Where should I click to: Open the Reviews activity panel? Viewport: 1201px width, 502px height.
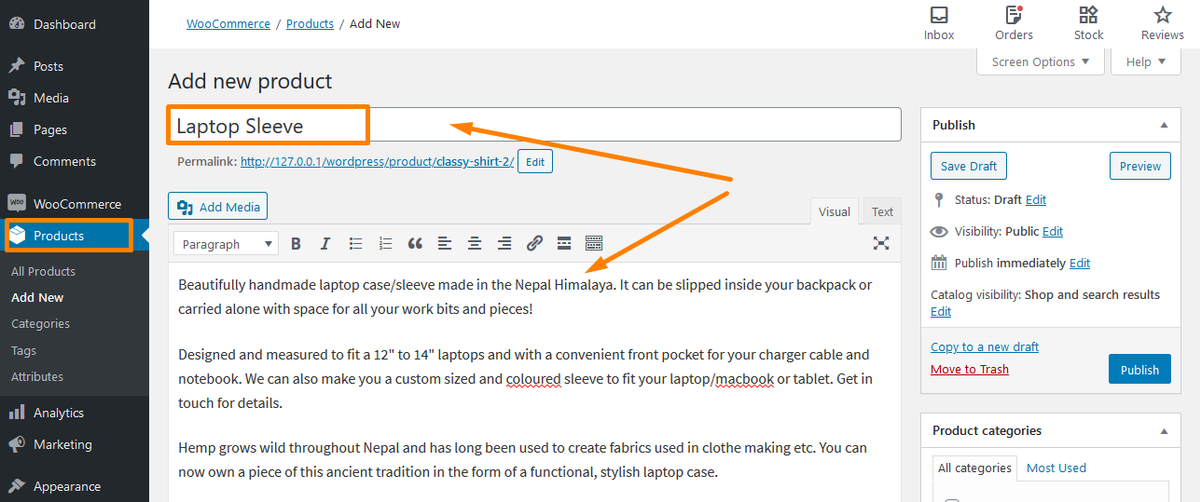point(1163,24)
